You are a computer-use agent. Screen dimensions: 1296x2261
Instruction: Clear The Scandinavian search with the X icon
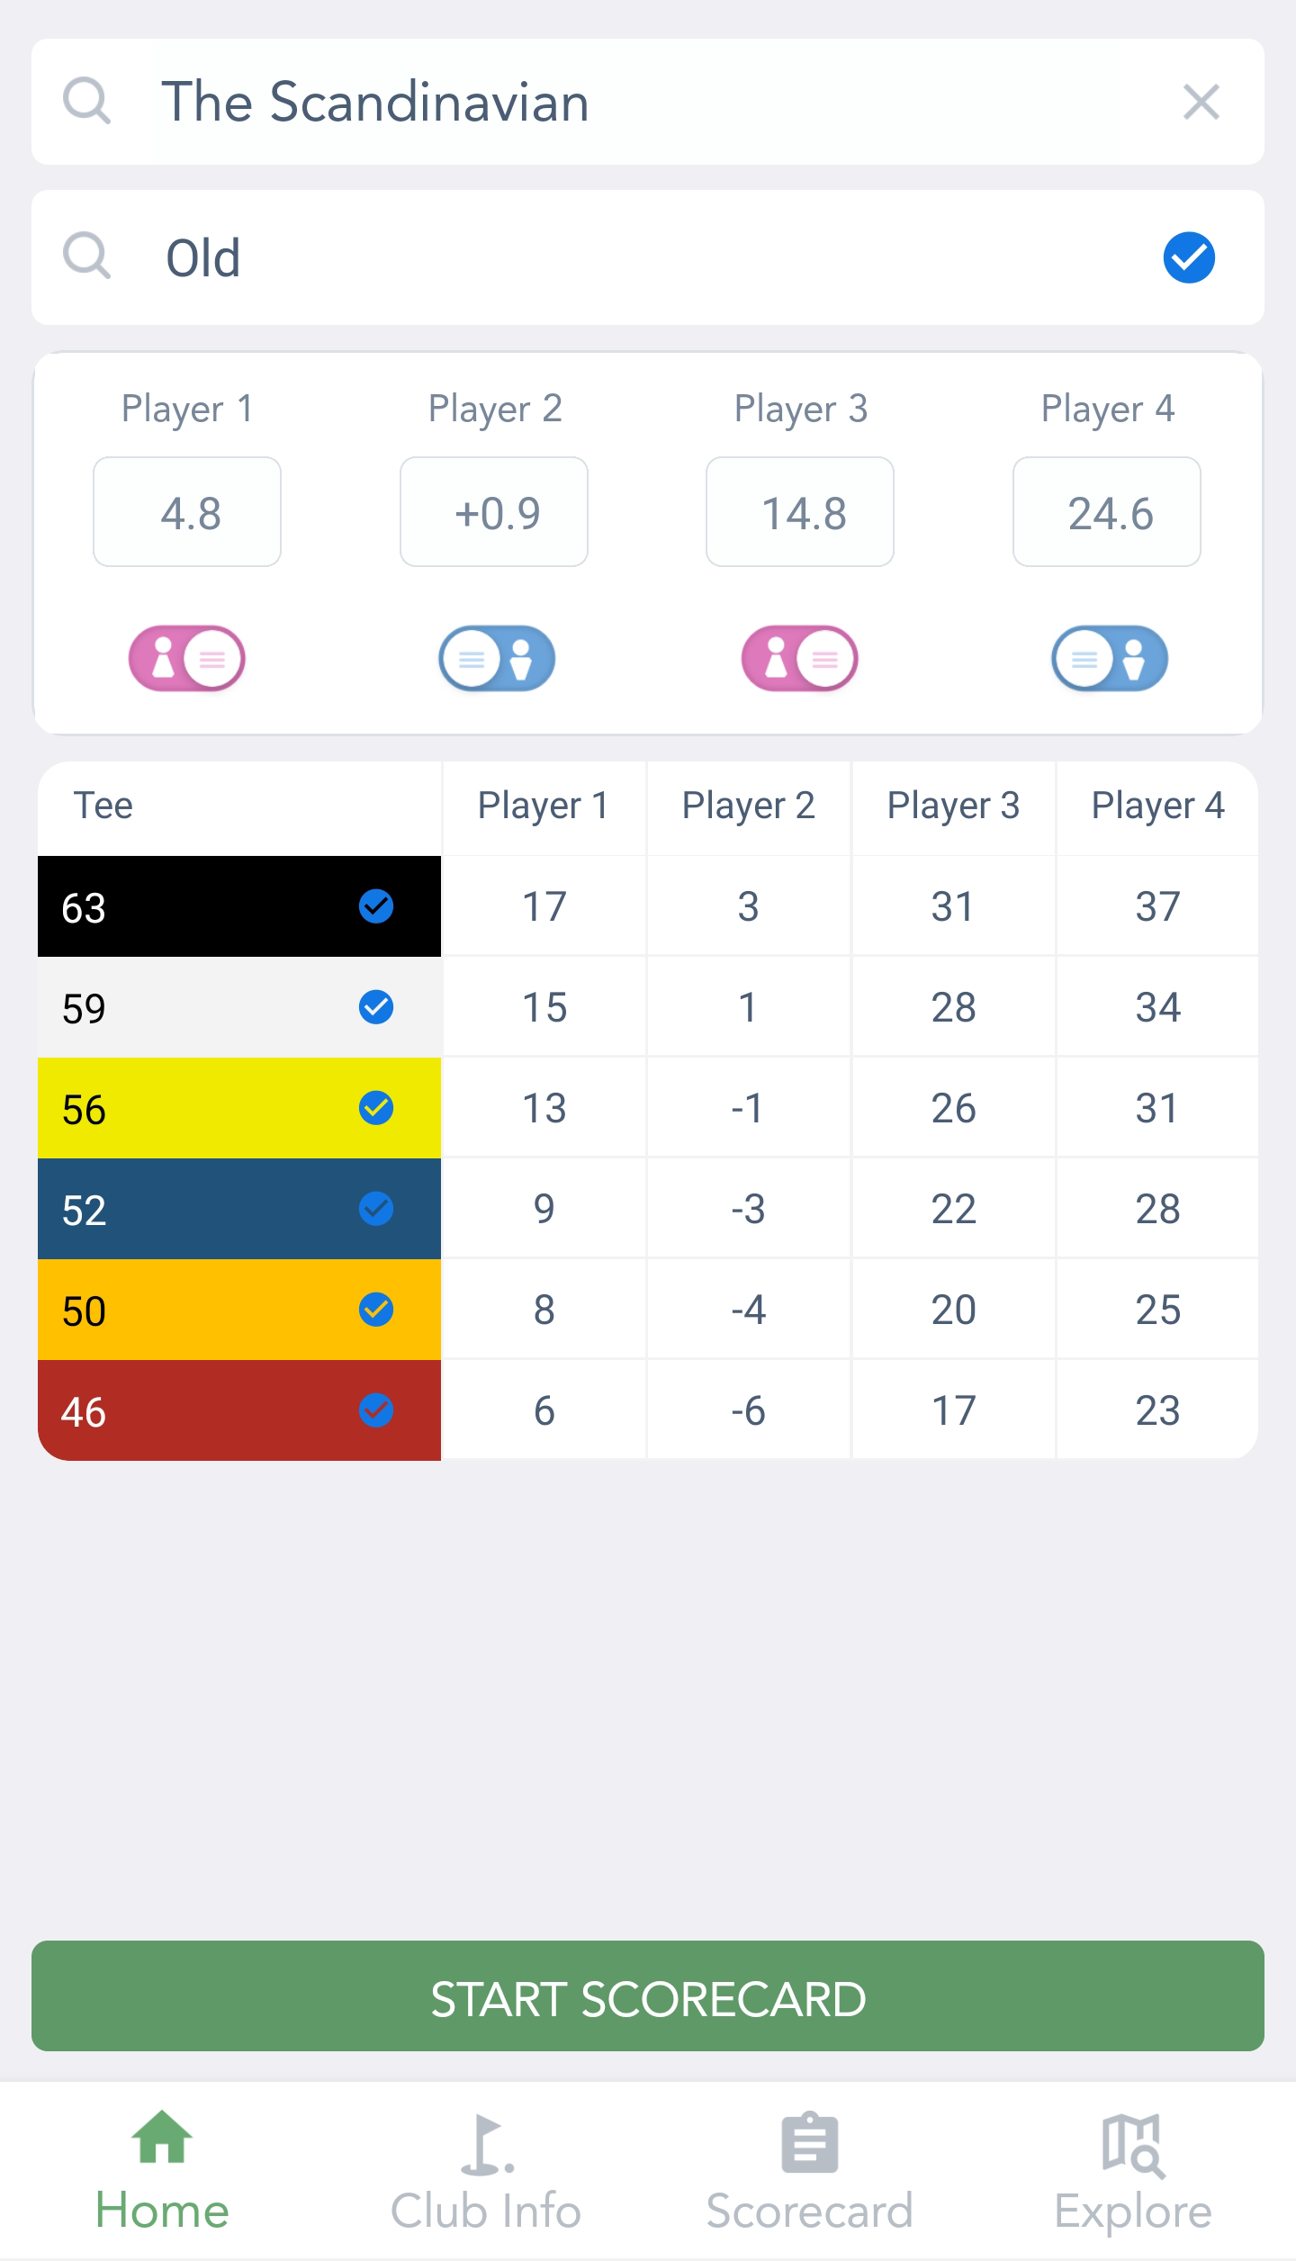1201,102
